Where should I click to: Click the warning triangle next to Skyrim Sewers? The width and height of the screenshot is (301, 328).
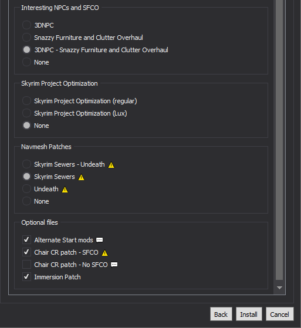point(81,177)
